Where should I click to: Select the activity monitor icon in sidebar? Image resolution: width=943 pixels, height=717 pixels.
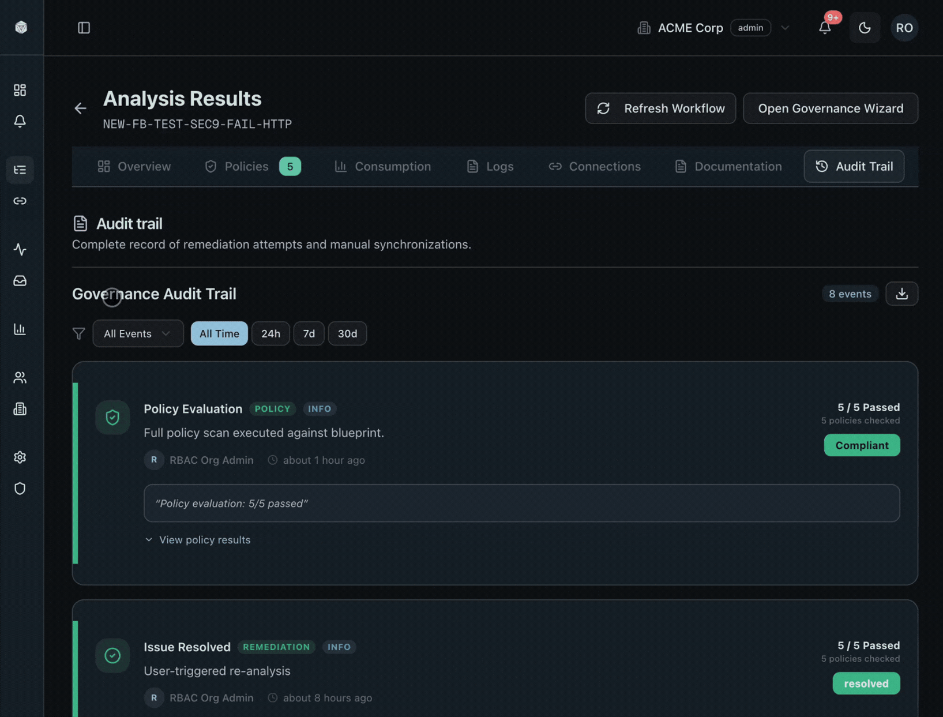click(20, 249)
